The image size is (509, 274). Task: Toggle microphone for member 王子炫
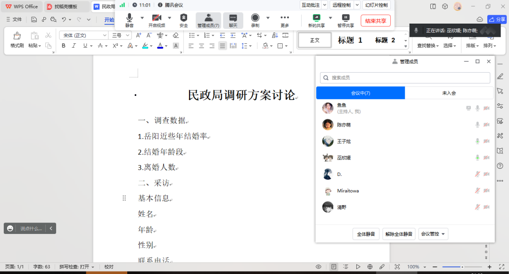click(x=477, y=141)
